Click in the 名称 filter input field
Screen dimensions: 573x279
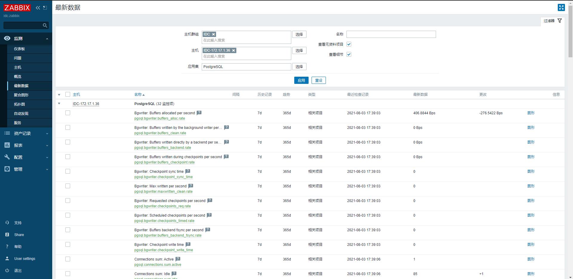391,34
